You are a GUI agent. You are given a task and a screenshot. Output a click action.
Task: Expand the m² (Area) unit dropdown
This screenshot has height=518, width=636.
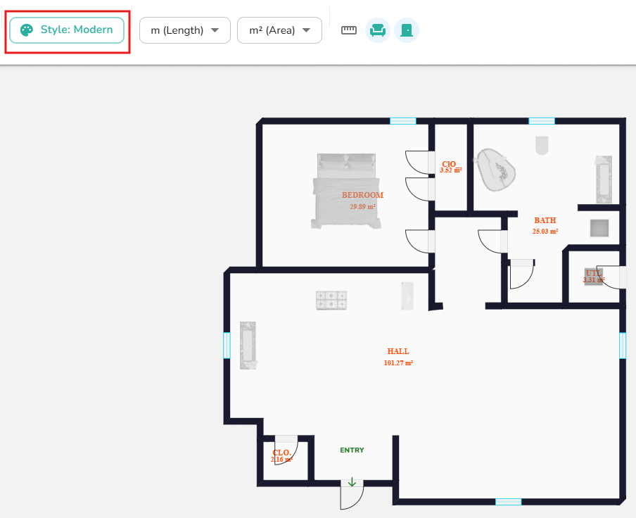point(280,30)
